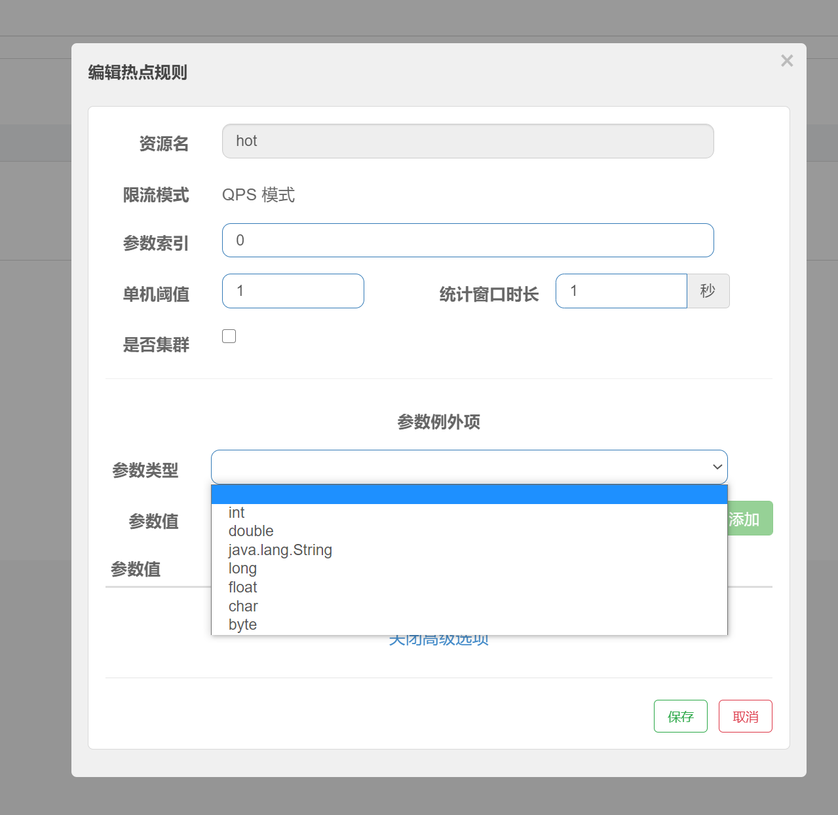Select the blank highlighted option in list
838x815 pixels.
pos(469,494)
